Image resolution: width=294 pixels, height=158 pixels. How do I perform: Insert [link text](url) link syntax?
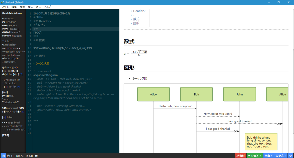tap(10, 71)
